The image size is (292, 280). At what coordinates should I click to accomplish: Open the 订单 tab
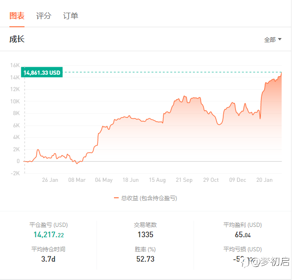point(70,16)
